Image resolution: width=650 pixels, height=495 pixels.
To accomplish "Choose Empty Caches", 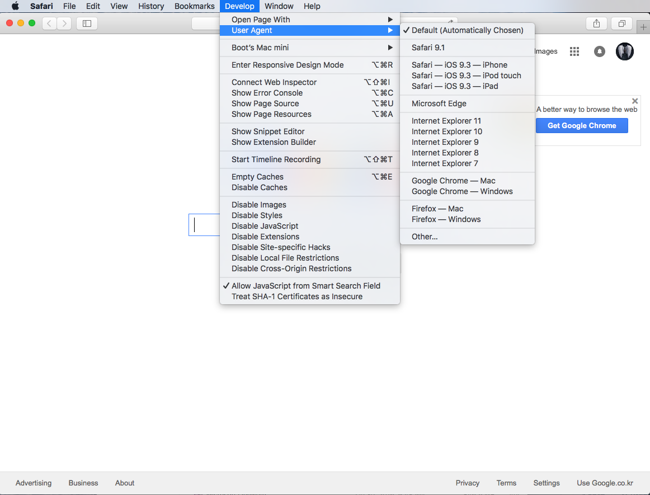I will (x=310, y=177).
